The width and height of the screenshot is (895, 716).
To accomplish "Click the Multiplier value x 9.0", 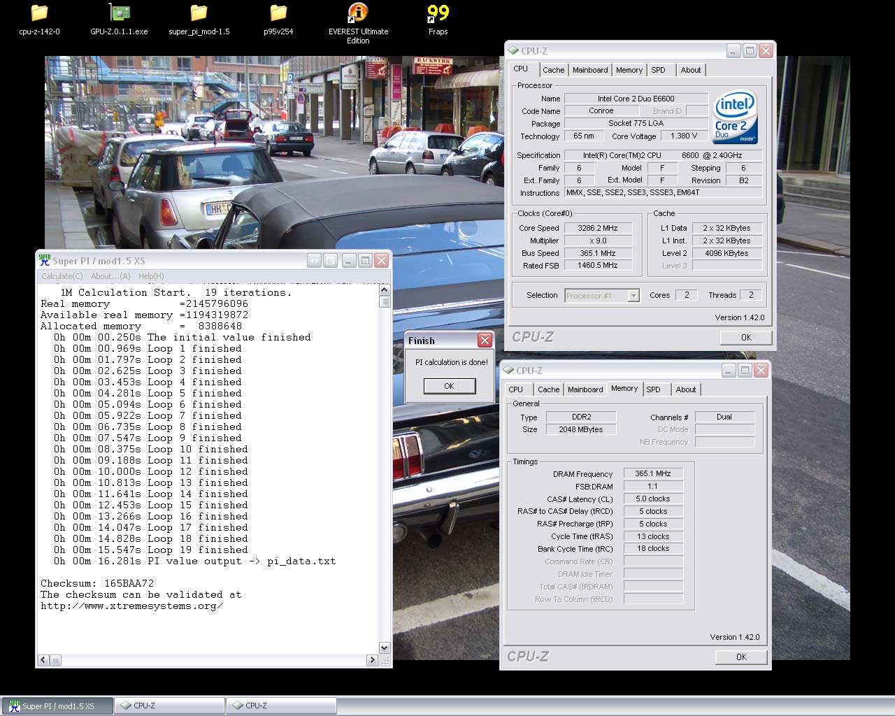I will 598,241.
